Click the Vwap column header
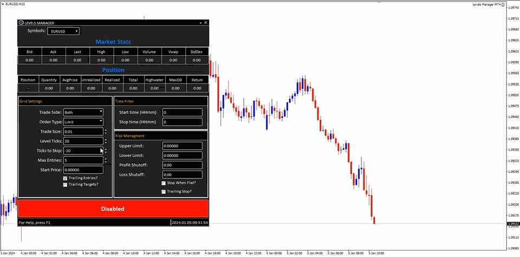Viewport: 520px width, 257px height. tap(173, 52)
